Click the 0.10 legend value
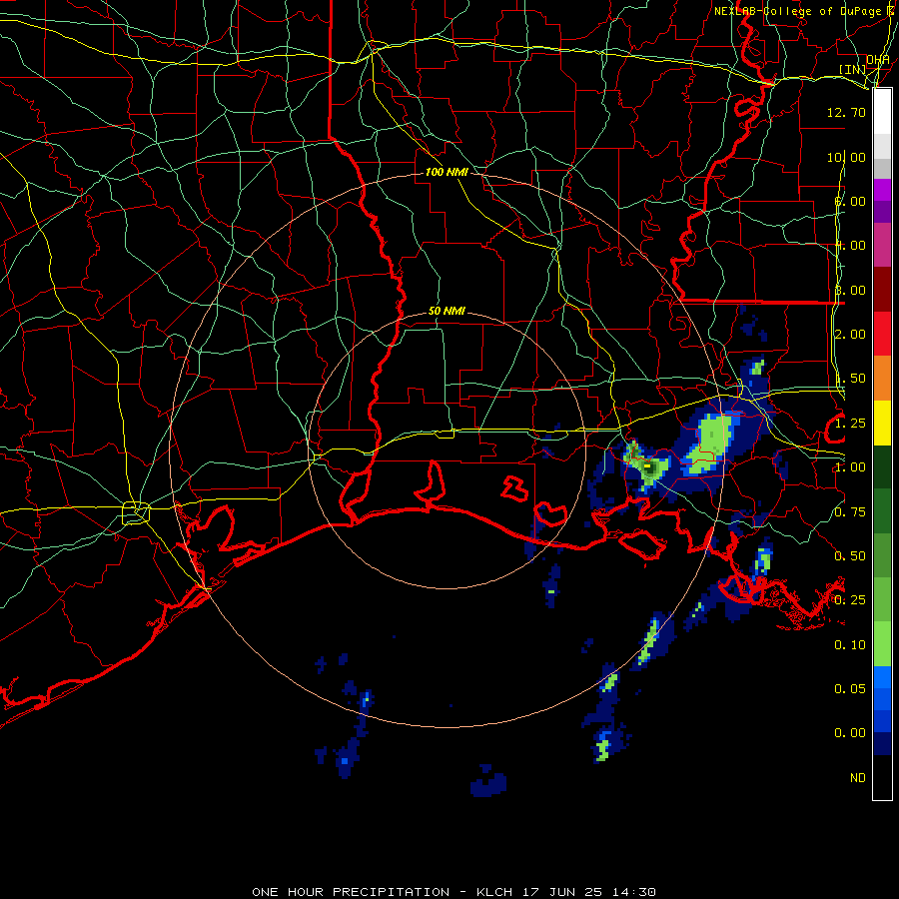Screen dimensions: 899x899 click(x=850, y=645)
